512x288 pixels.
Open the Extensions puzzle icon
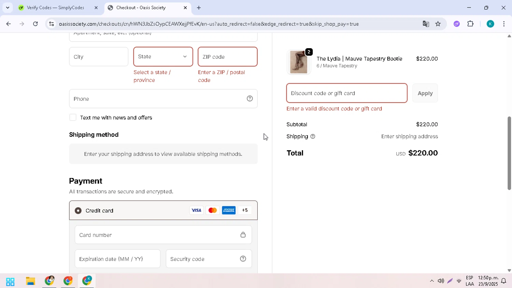470,24
